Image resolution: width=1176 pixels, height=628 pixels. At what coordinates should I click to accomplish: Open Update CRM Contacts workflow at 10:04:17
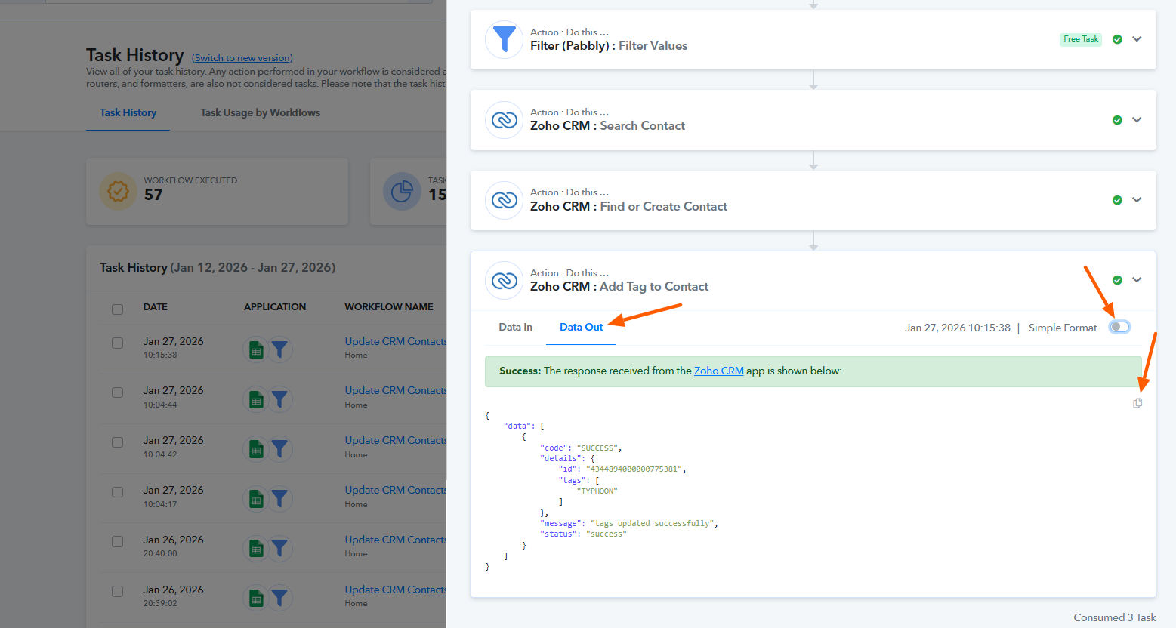[395, 490]
